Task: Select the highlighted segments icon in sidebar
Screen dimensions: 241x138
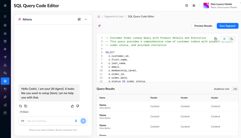Action: [5, 81]
